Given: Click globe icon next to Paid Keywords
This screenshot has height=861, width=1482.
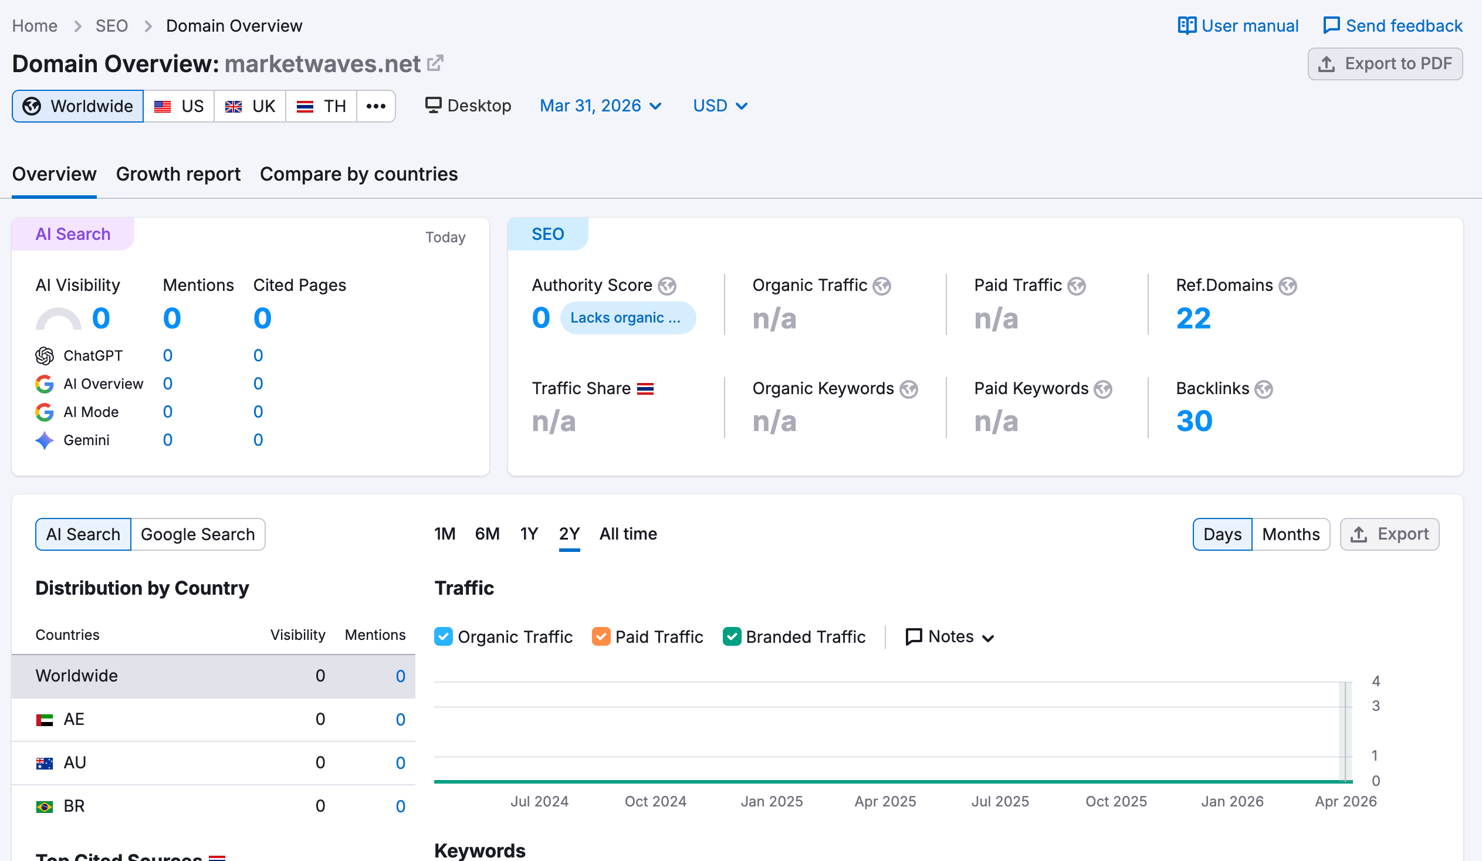Looking at the screenshot, I should coord(1102,389).
